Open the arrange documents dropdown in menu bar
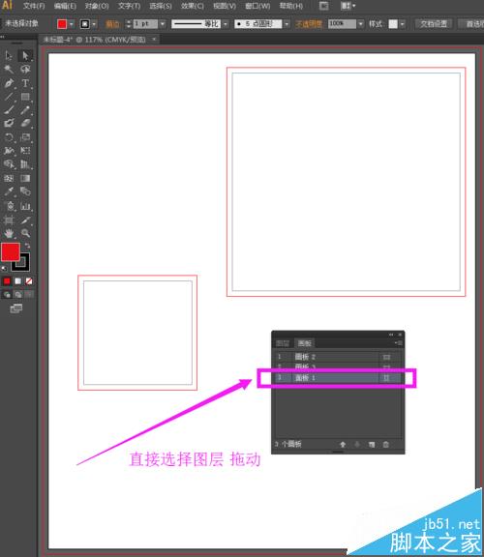484x557 pixels. point(348,6)
